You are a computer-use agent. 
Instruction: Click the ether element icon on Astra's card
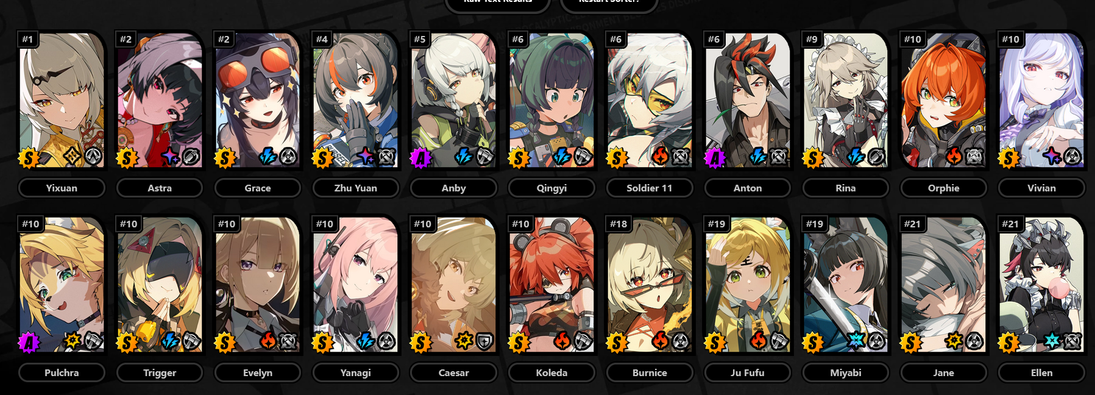[170, 157]
